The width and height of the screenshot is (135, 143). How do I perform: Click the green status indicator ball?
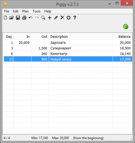(x=126, y=26)
